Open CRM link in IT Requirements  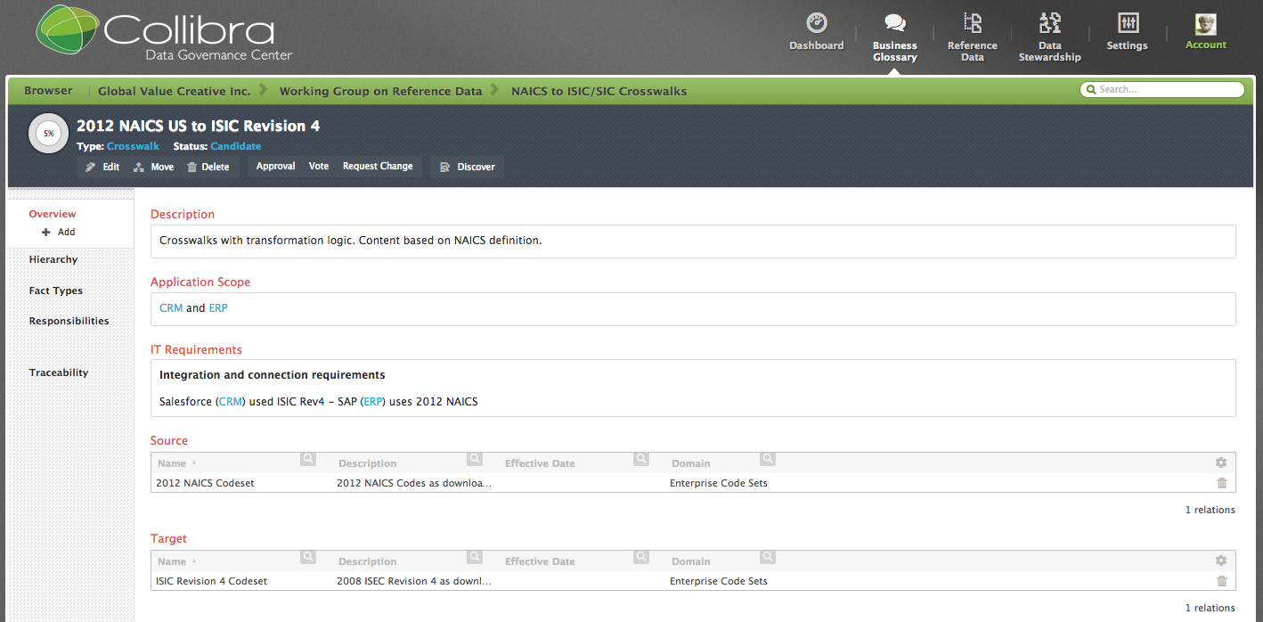(x=231, y=402)
